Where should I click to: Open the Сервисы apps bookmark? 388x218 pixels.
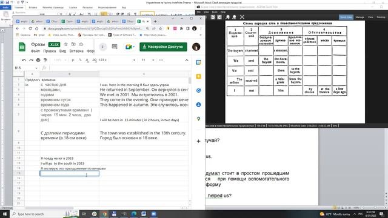[x=23, y=35]
